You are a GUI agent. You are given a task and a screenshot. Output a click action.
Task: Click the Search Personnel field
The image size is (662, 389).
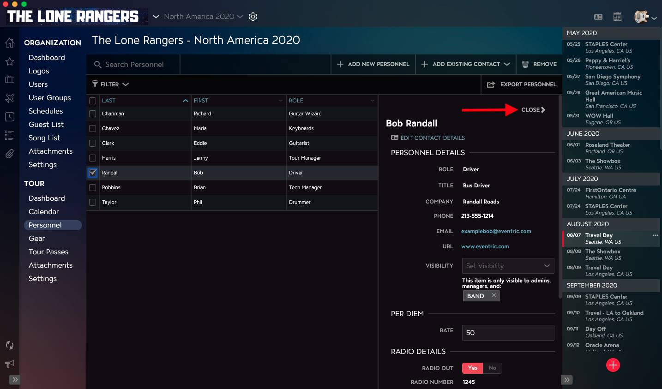pos(134,65)
